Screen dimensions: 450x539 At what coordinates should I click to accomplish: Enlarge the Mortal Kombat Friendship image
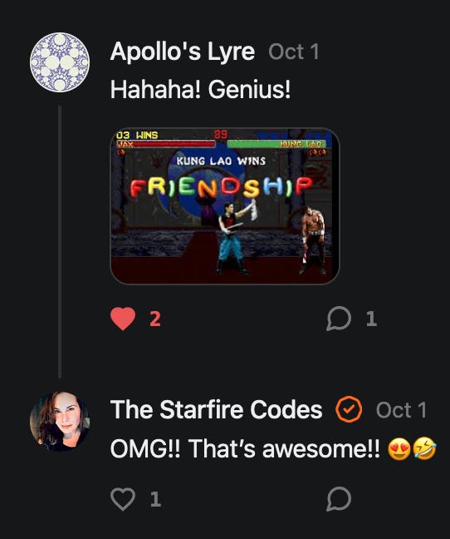tap(225, 206)
